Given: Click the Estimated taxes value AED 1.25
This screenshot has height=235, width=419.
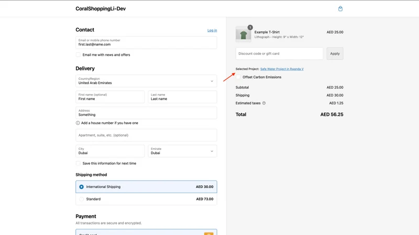Looking at the screenshot, I should (x=336, y=103).
